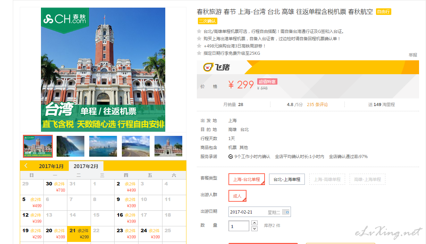426x244 pixels.
Task: Click the 高雄 destination text
Action: coord(232,130)
